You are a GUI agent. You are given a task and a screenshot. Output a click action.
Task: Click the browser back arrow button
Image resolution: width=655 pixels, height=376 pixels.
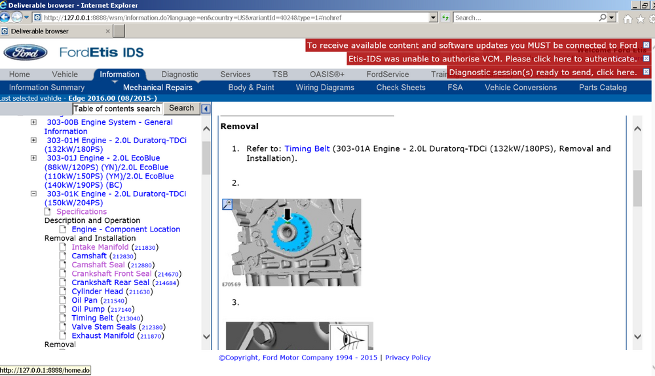coord(5,18)
